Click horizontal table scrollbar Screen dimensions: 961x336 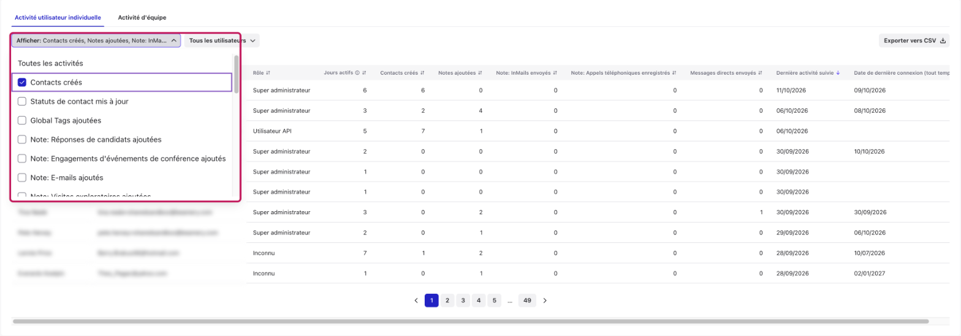[471, 321]
